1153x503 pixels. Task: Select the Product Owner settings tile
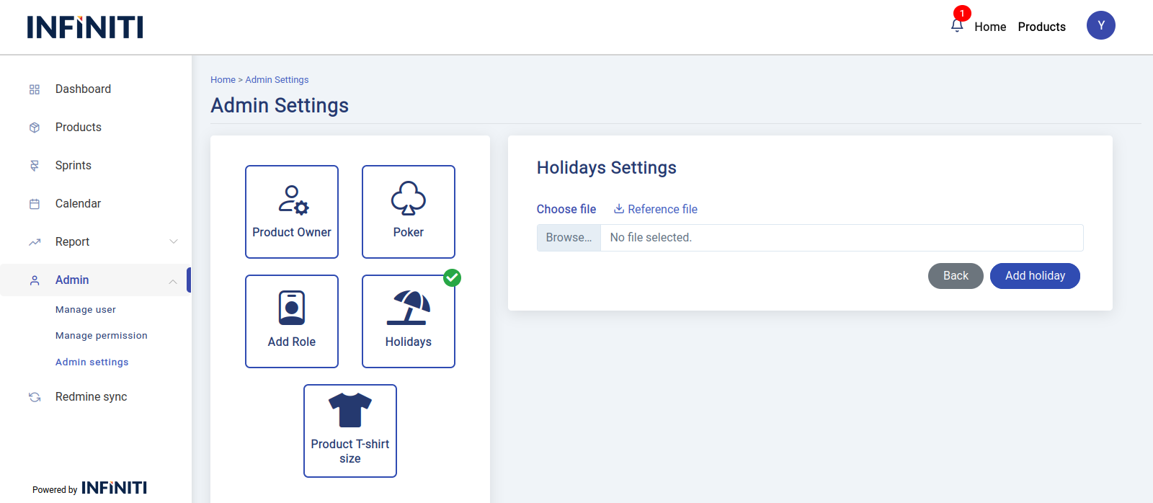tap(292, 212)
